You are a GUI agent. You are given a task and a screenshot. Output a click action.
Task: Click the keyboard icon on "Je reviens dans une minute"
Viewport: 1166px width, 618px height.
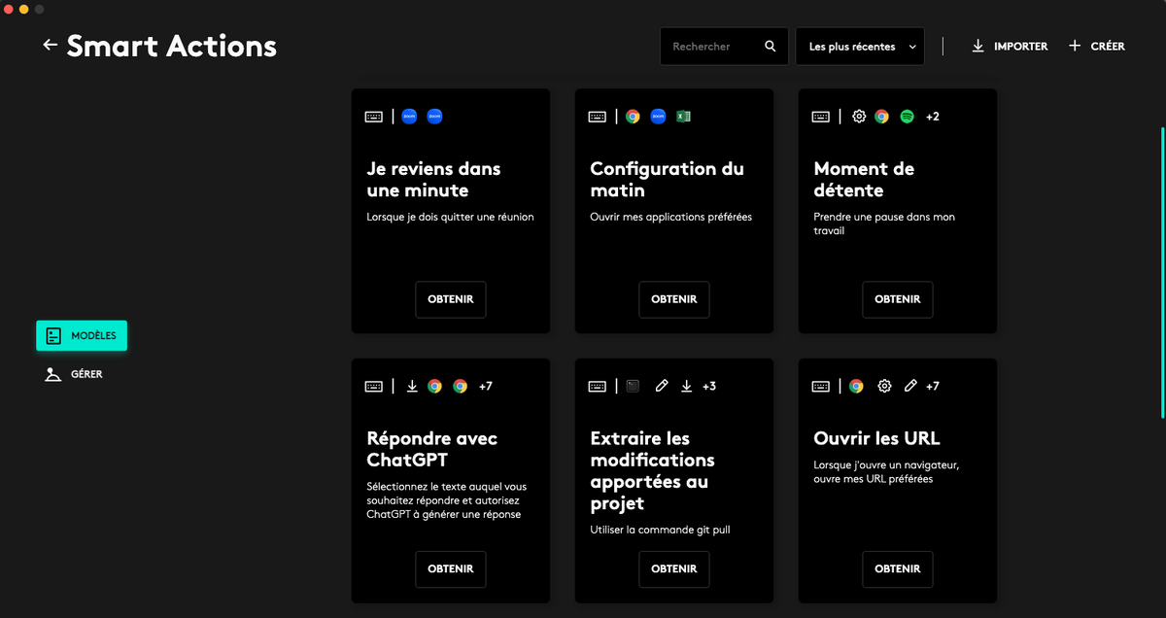coord(374,116)
